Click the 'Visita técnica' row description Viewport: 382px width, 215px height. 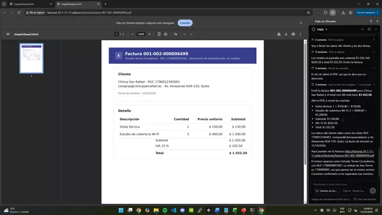pyautogui.click(x=129, y=127)
